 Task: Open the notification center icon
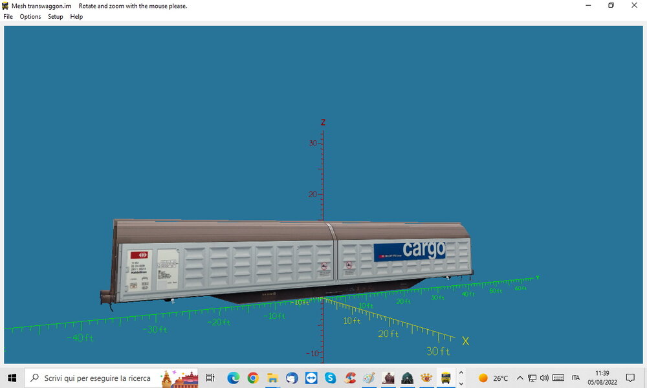click(x=630, y=378)
